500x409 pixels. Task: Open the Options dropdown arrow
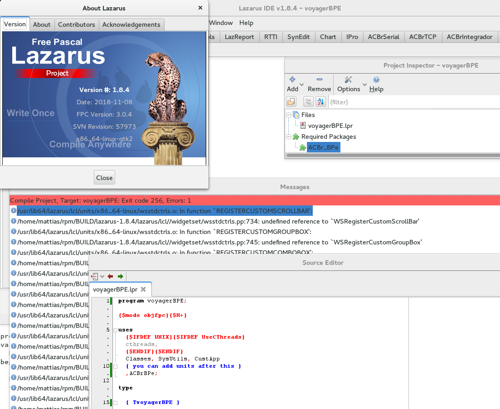tap(364, 84)
